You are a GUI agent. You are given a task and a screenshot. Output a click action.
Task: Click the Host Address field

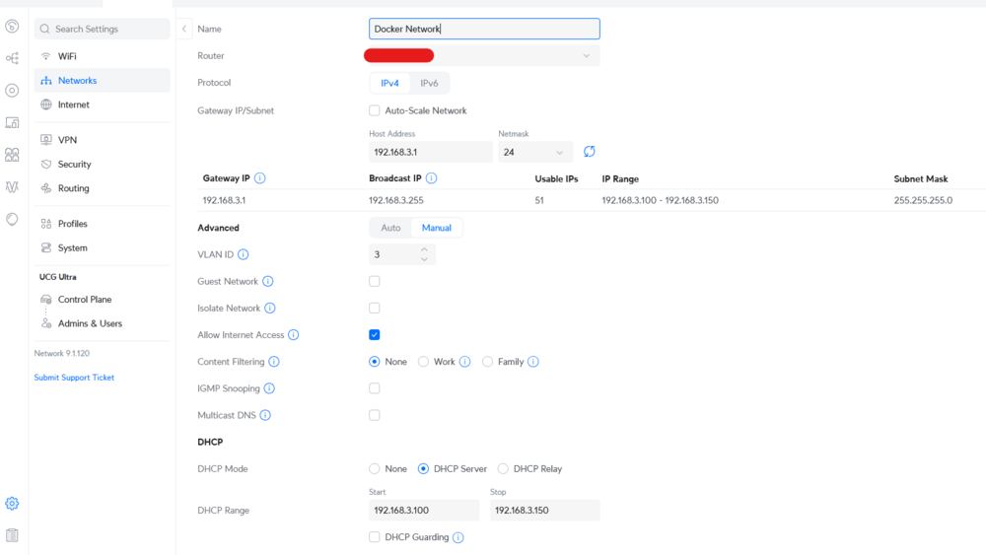coord(431,152)
